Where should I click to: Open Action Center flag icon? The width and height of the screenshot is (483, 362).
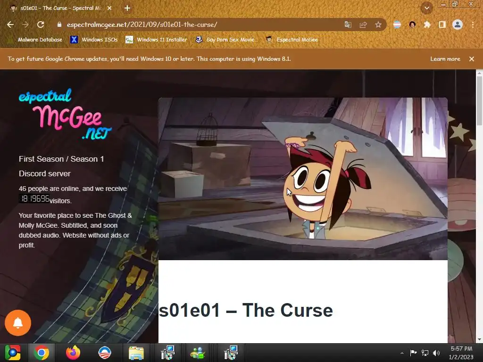[x=413, y=353]
